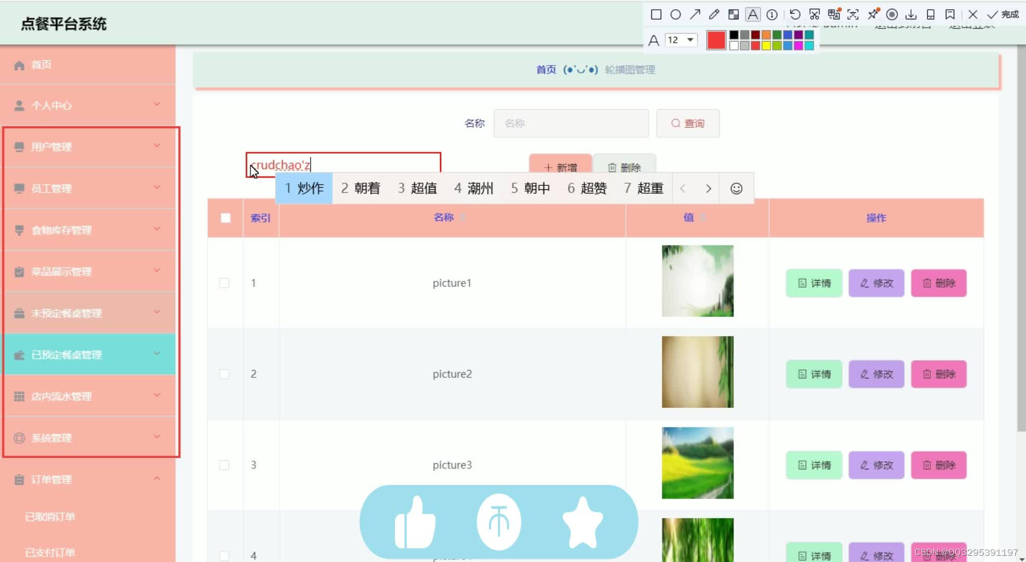Click the 查询 search button
1026x562 pixels.
click(x=688, y=123)
